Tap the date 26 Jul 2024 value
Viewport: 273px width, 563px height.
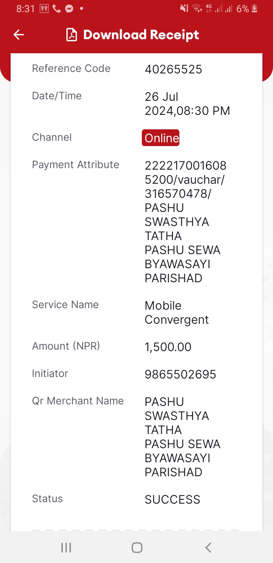[x=187, y=103]
